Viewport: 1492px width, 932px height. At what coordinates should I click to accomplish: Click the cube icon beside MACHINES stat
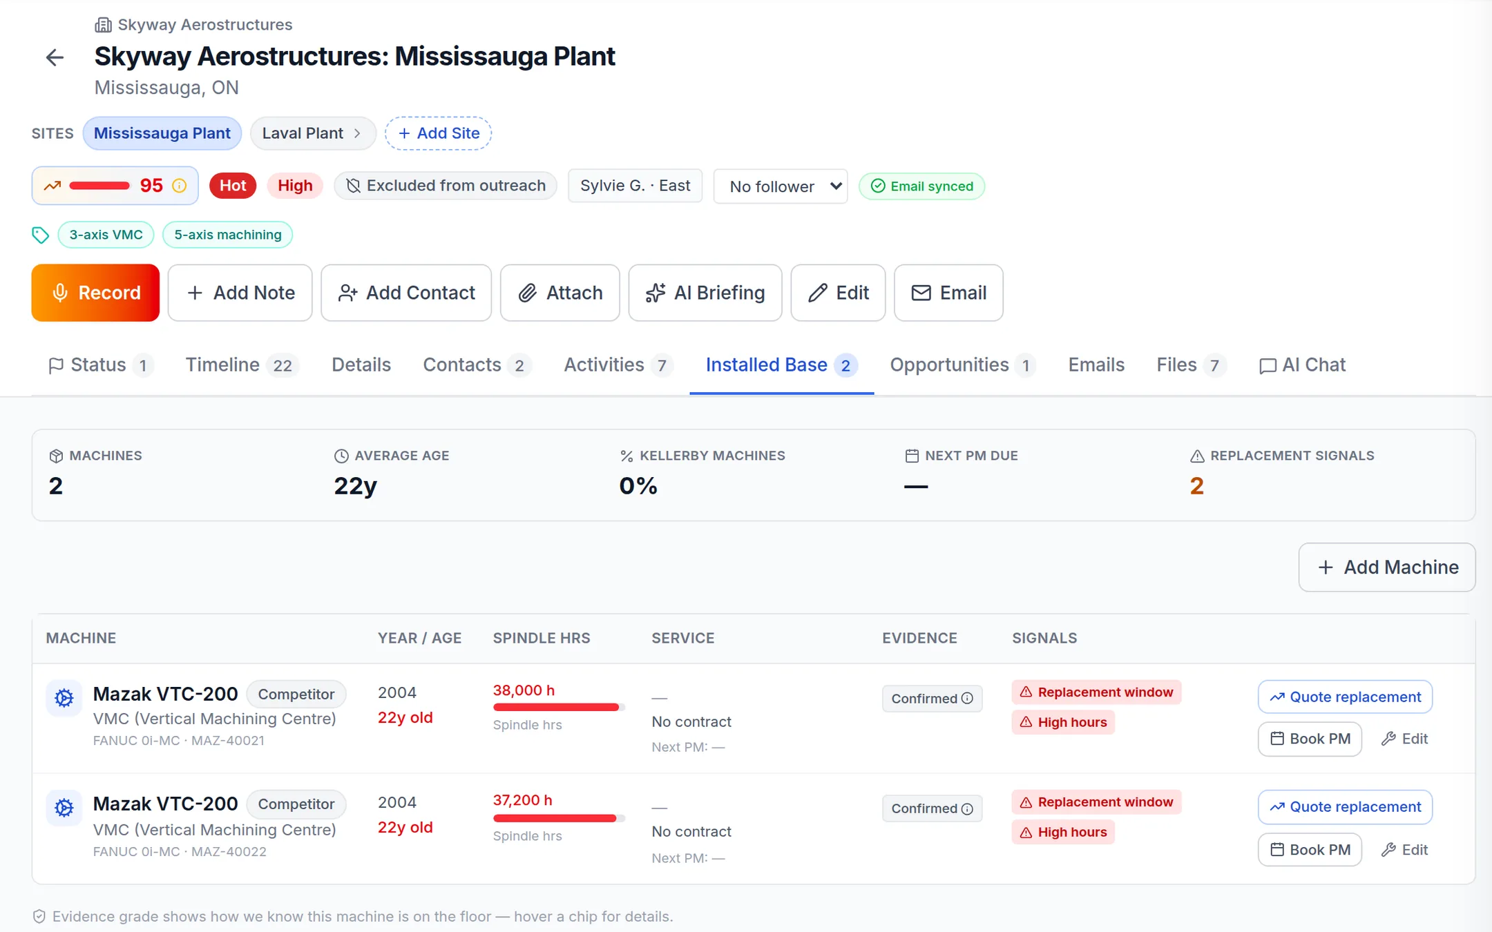pyautogui.click(x=56, y=456)
